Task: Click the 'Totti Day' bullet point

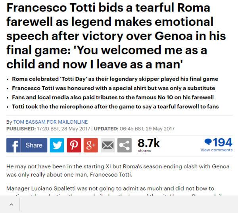Action: tap(115, 79)
